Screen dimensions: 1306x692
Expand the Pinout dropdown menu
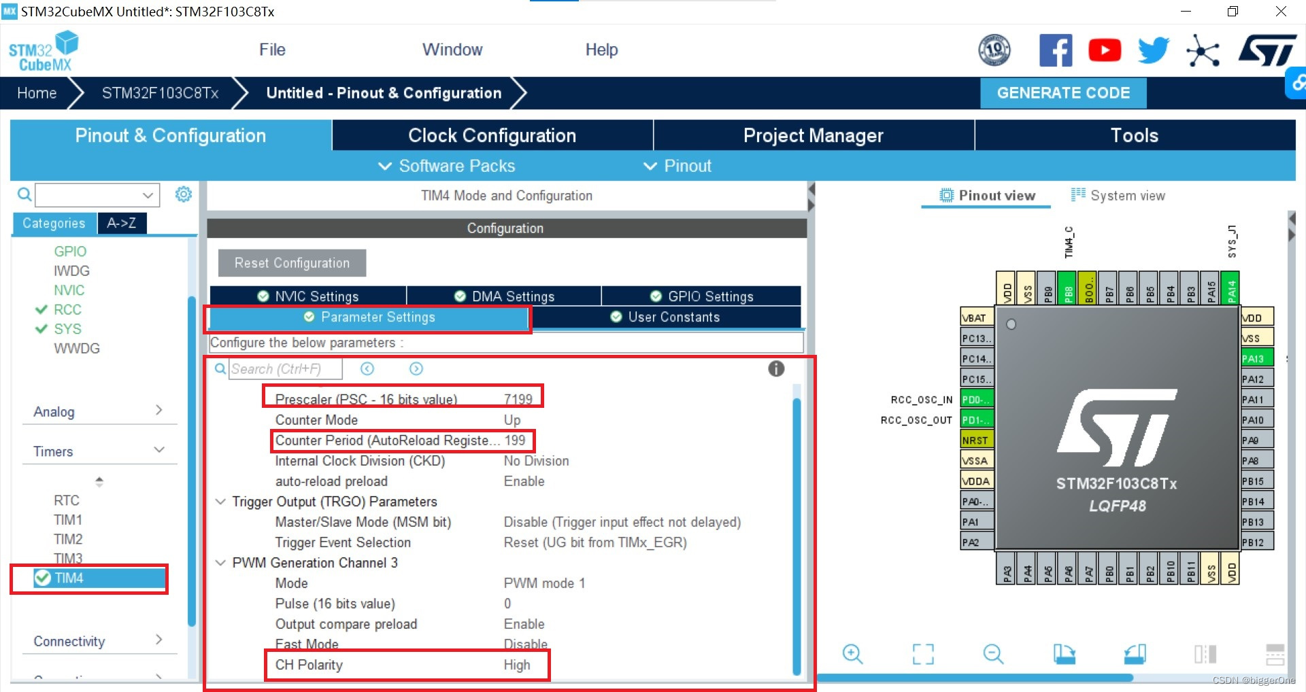point(677,166)
